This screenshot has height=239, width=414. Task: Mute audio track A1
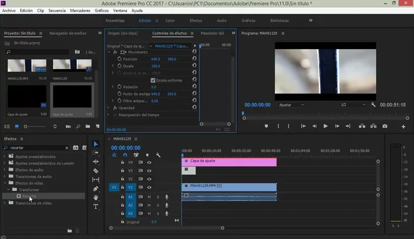coord(149,196)
